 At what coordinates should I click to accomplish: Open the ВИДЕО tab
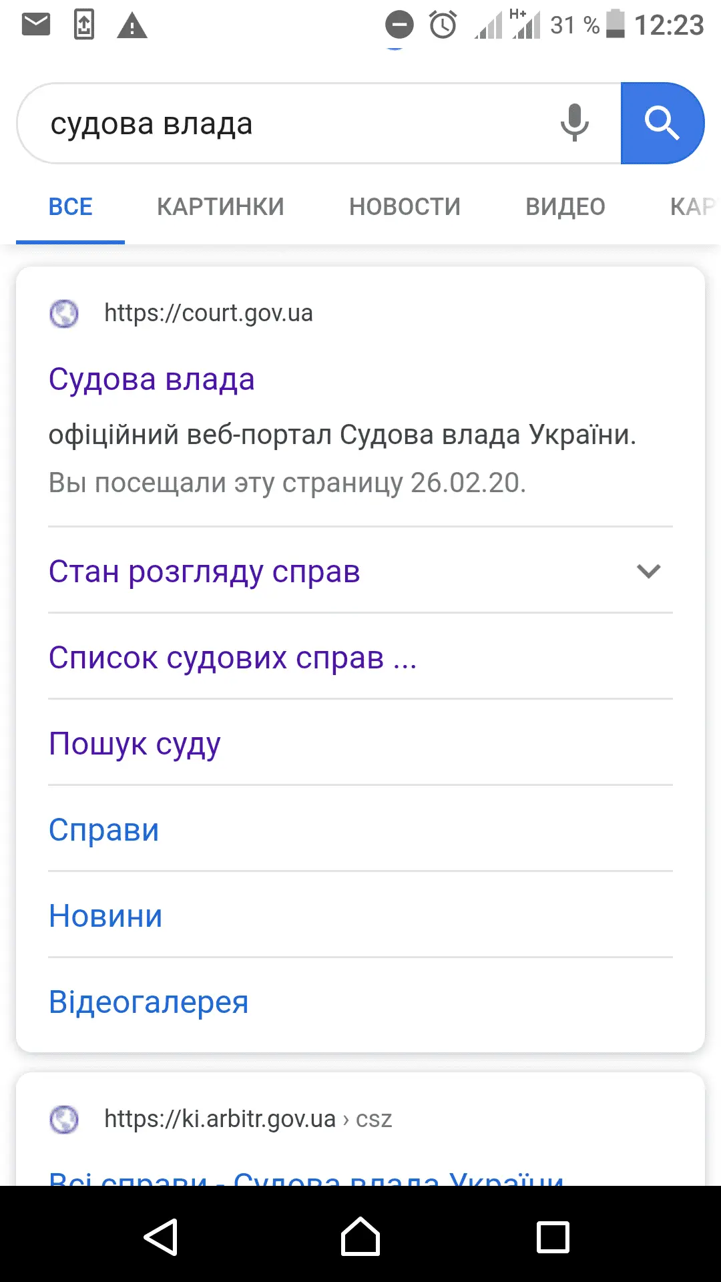[565, 207]
